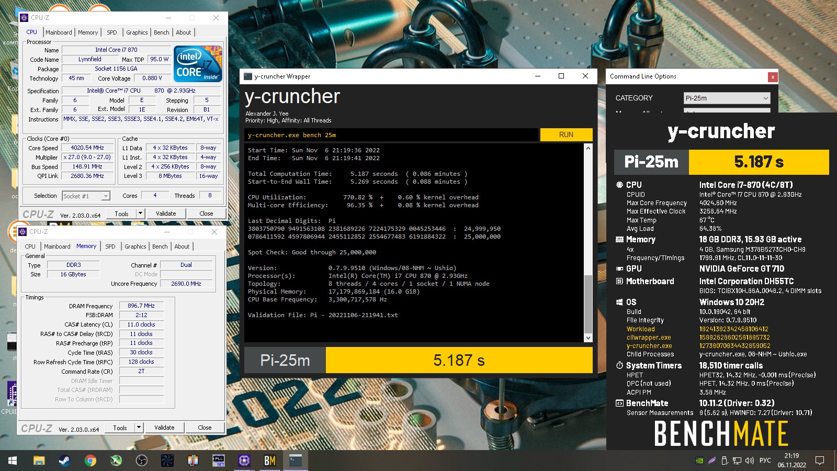Switch input language from РУС
Image resolution: width=837 pixels, height=471 pixels.
(765, 461)
